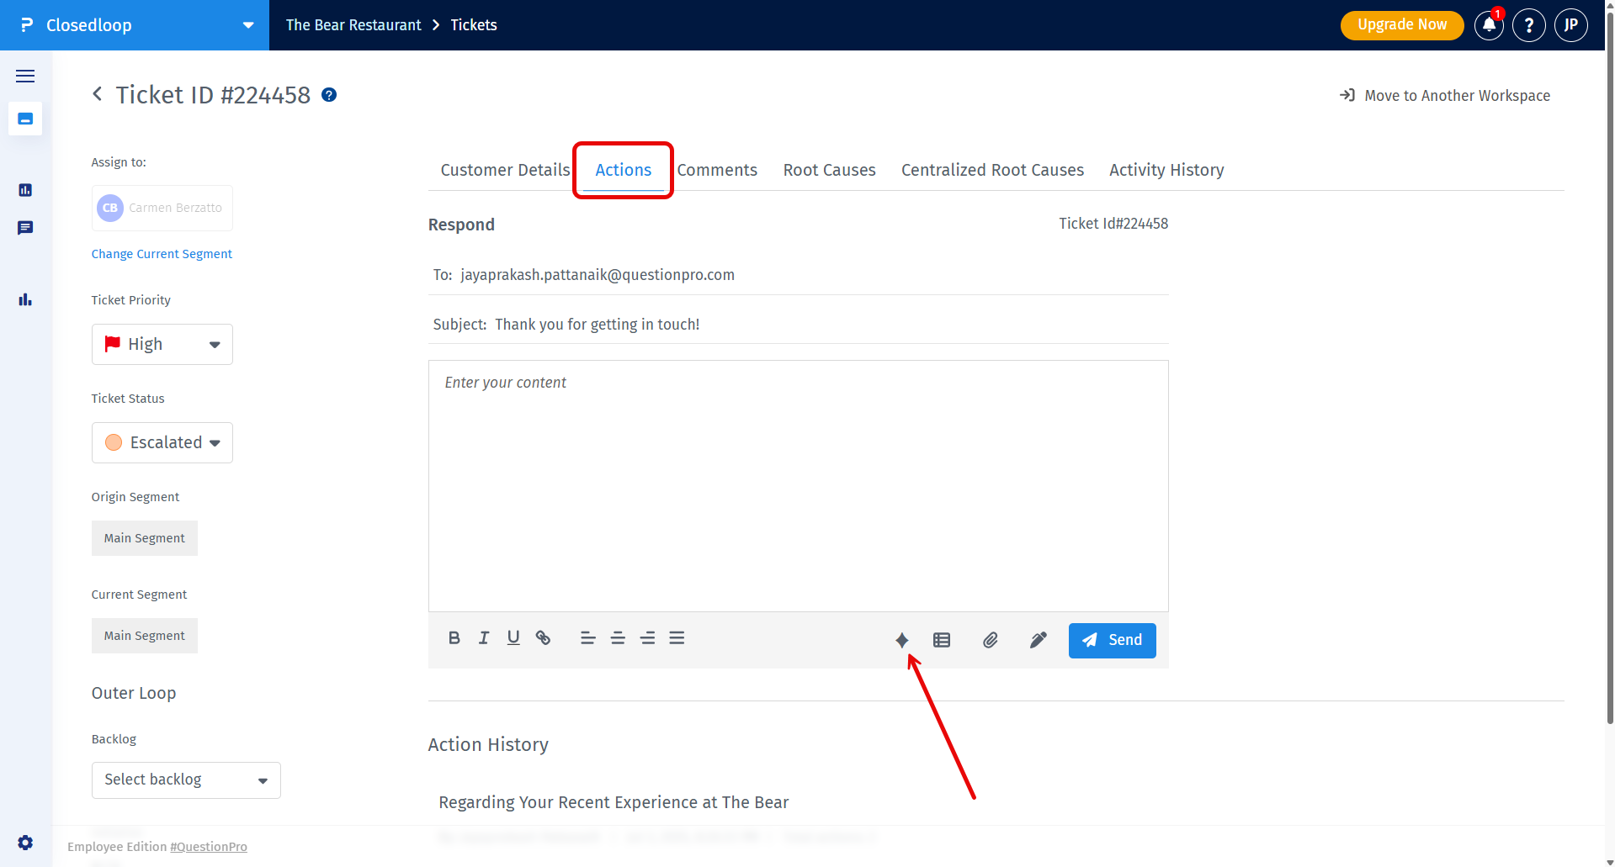Open the help question-mark icon in top bar
Image resolution: width=1615 pixels, height=867 pixels.
(x=1529, y=25)
